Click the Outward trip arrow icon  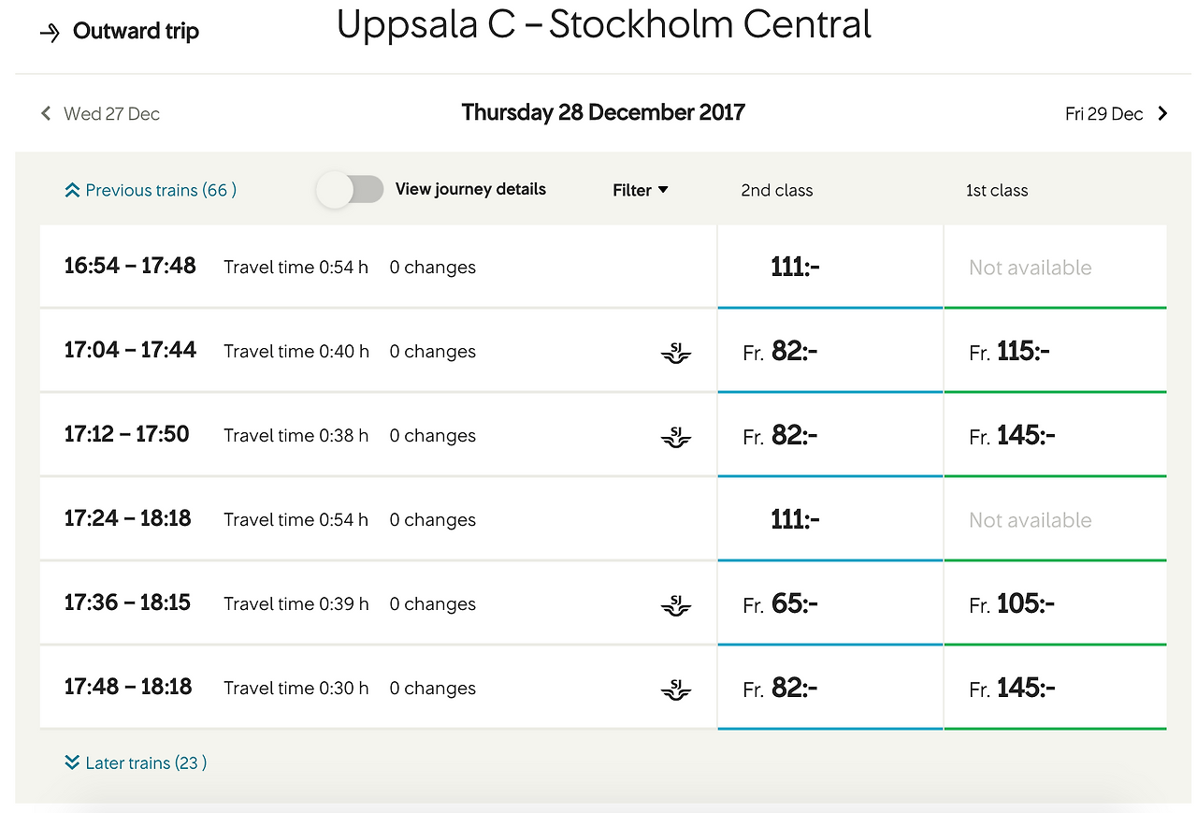point(50,33)
